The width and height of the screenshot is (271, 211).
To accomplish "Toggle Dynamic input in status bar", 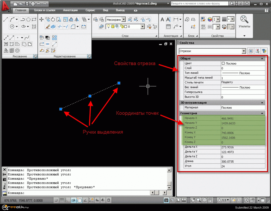I will point(97,200).
